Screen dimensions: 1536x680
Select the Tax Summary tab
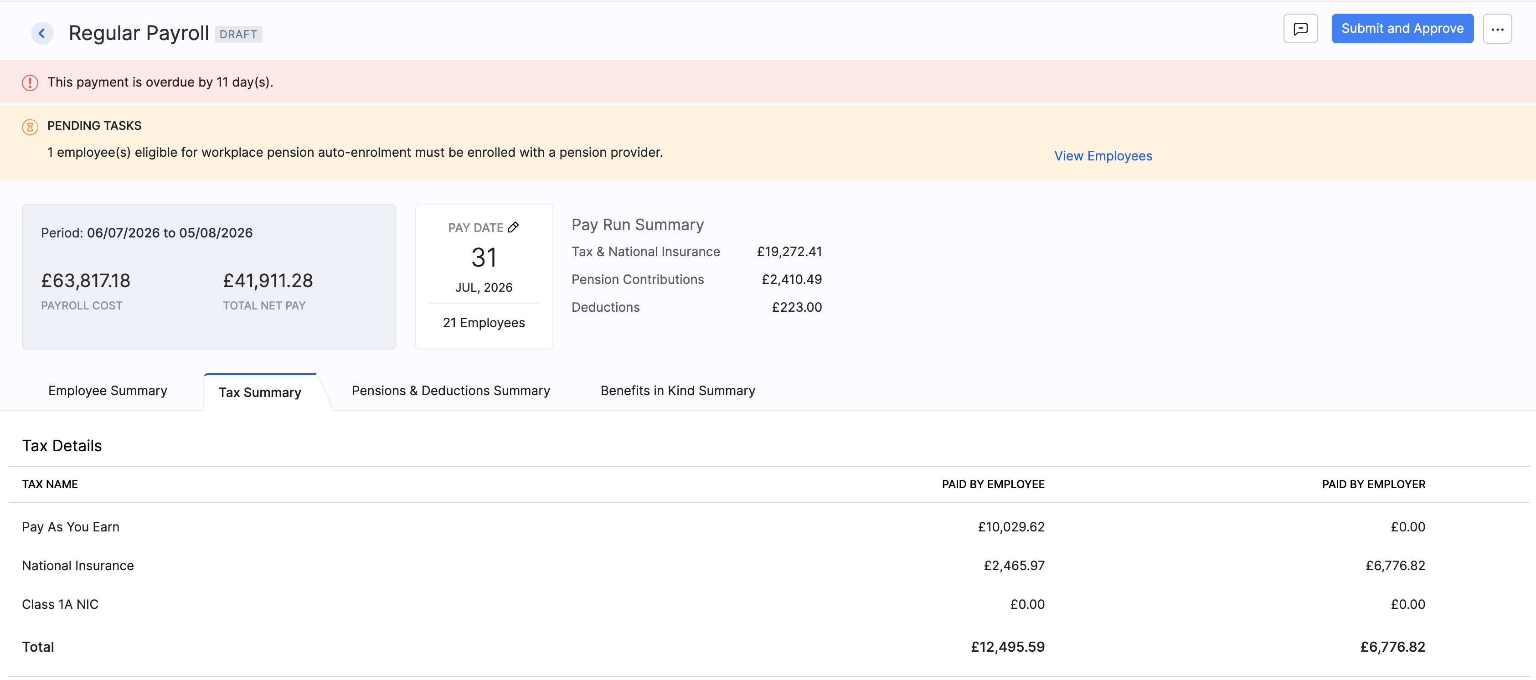tap(260, 392)
